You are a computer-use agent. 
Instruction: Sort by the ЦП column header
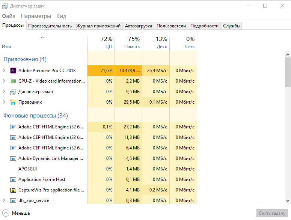click(x=101, y=43)
